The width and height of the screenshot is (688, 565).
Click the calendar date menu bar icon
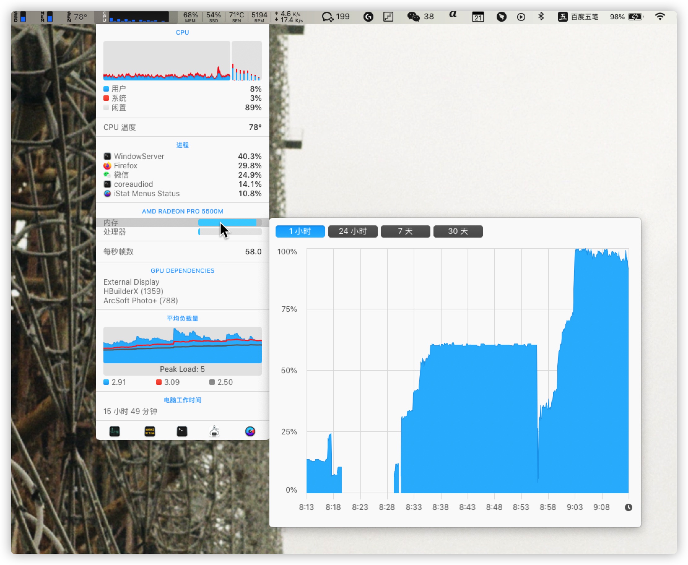tap(478, 17)
